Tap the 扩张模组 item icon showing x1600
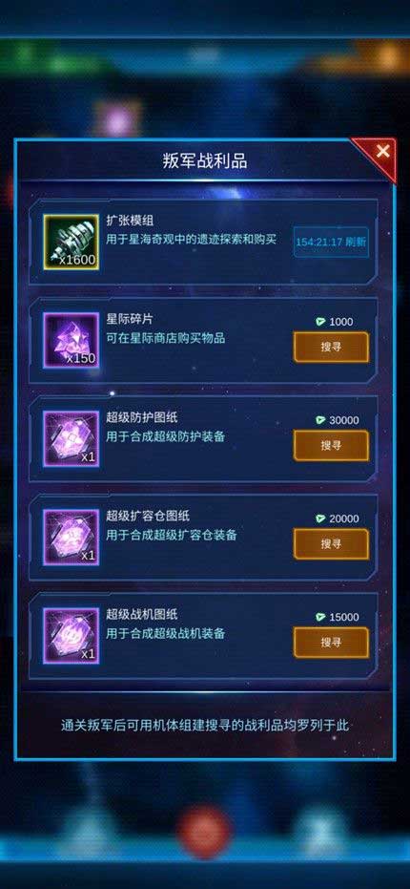This screenshot has width=410, height=889. 72,243
